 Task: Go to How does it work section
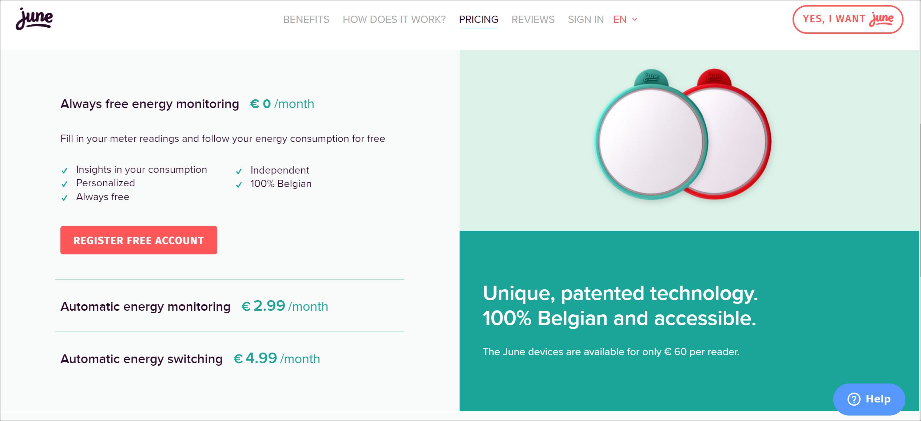394,20
